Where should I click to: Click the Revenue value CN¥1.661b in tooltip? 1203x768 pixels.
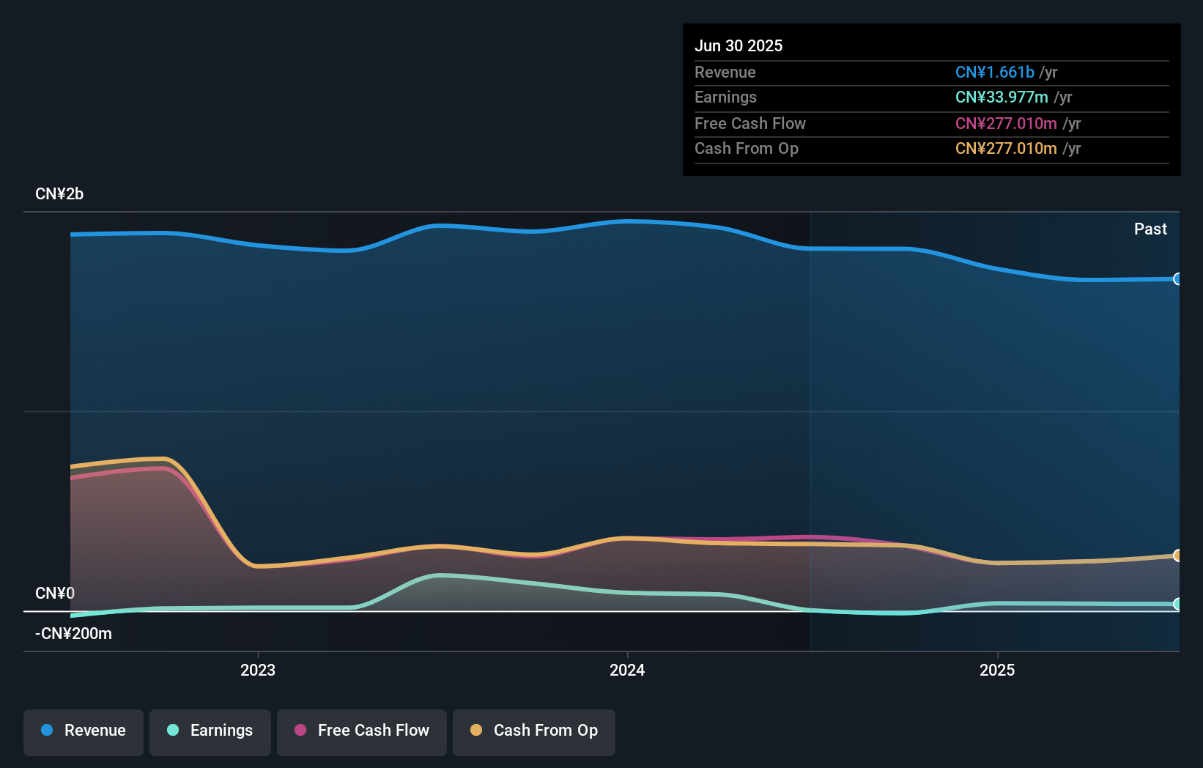click(995, 72)
